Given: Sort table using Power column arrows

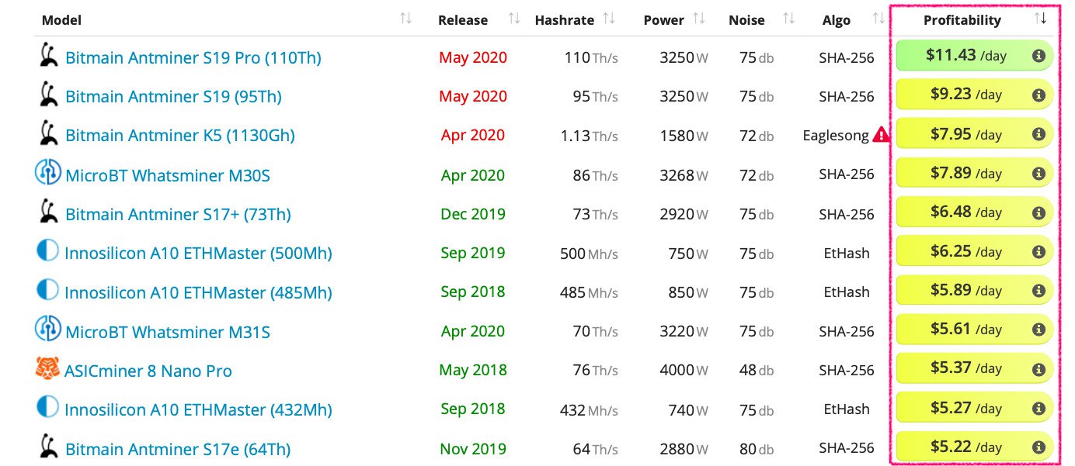Looking at the screenshot, I should 698,19.
